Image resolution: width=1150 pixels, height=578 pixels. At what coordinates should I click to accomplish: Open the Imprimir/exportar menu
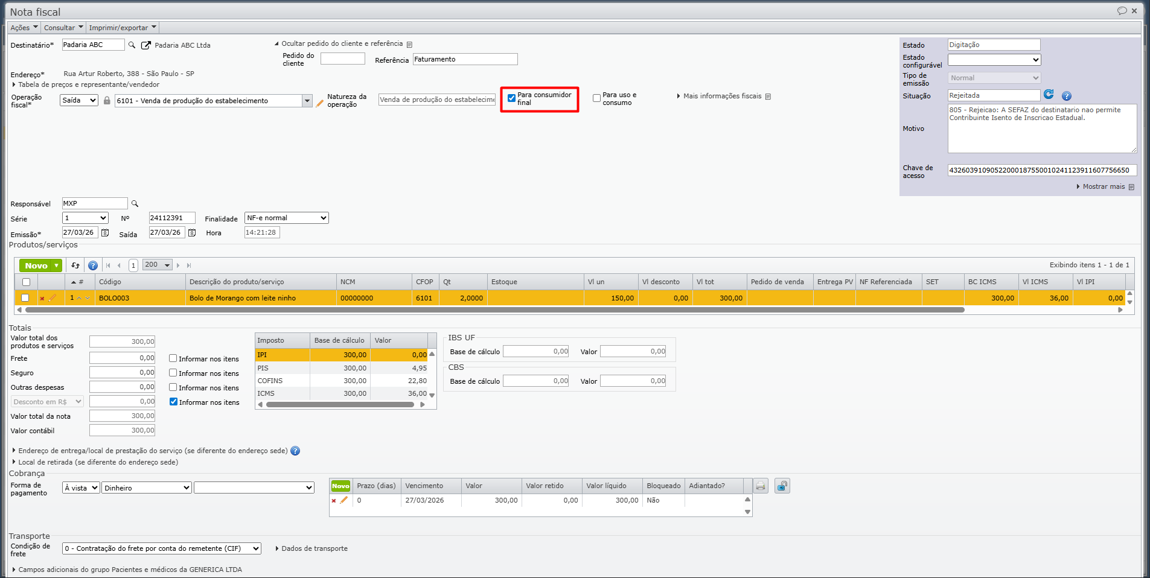pyautogui.click(x=123, y=28)
